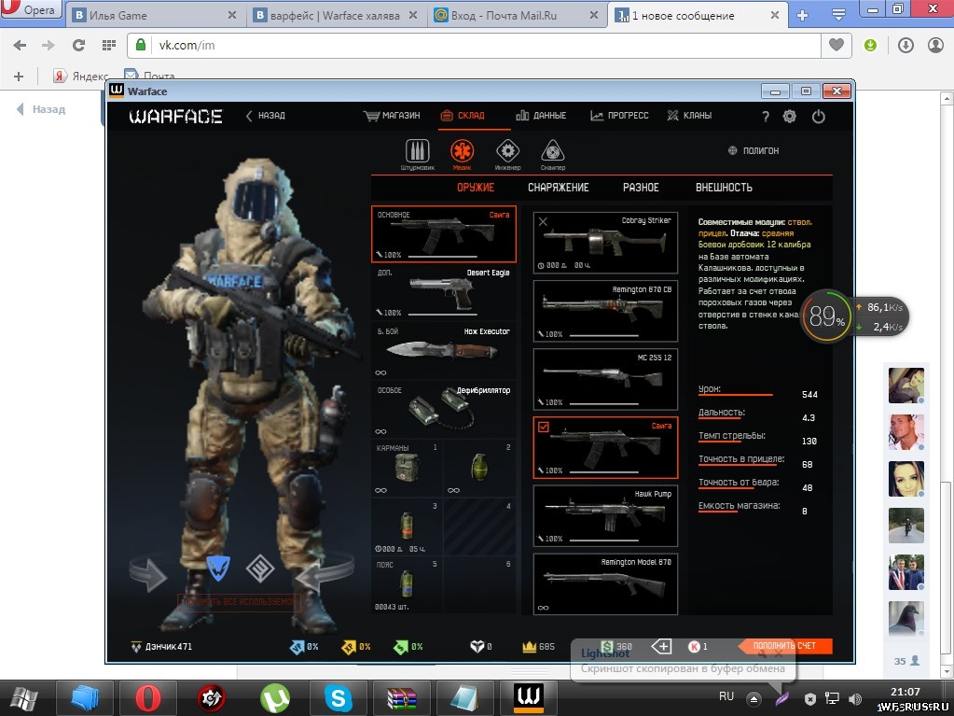The width and height of the screenshot is (954, 716).
Task: Select the Remington 870 CB shotgun
Action: click(x=605, y=311)
